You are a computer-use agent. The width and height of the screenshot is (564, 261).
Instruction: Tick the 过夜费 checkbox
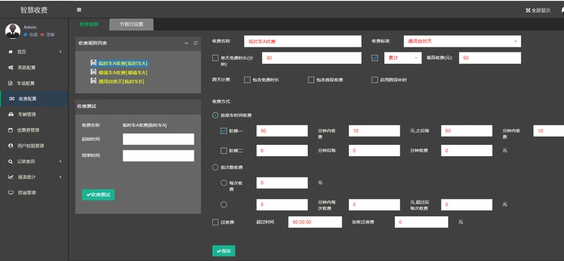pyautogui.click(x=215, y=222)
